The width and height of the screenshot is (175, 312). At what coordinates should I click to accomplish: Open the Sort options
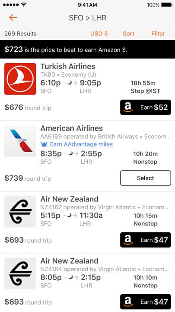click(x=128, y=34)
